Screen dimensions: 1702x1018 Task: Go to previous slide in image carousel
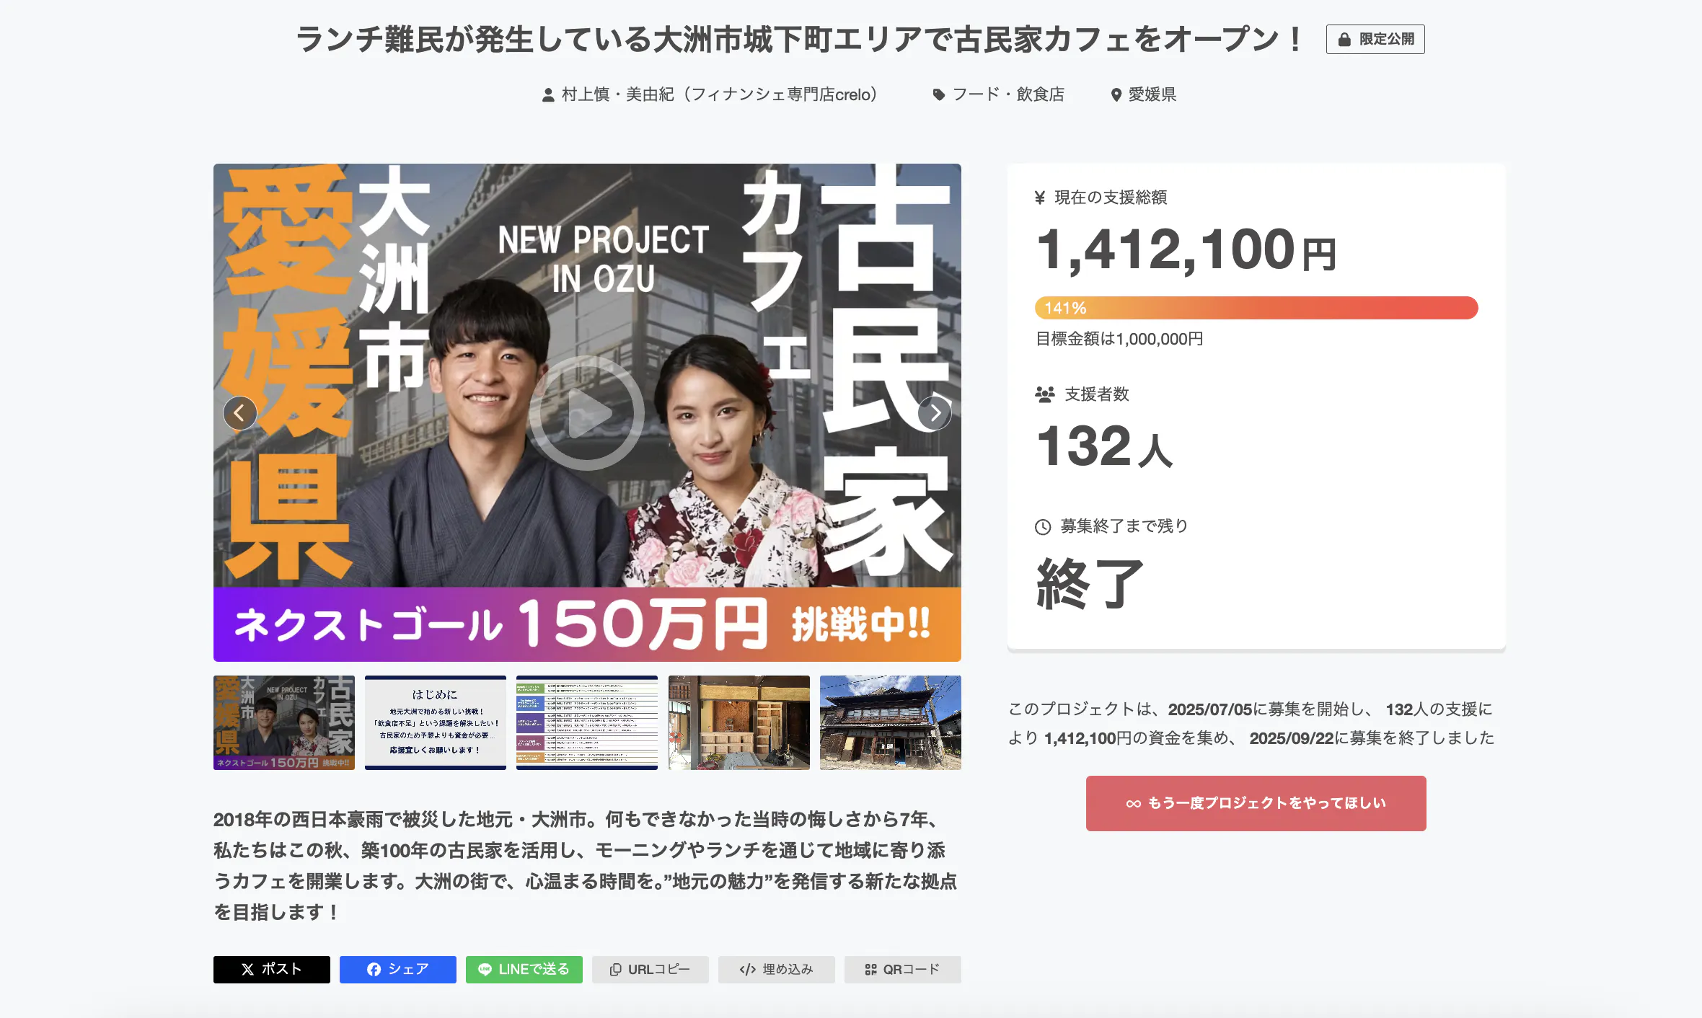pyautogui.click(x=239, y=413)
